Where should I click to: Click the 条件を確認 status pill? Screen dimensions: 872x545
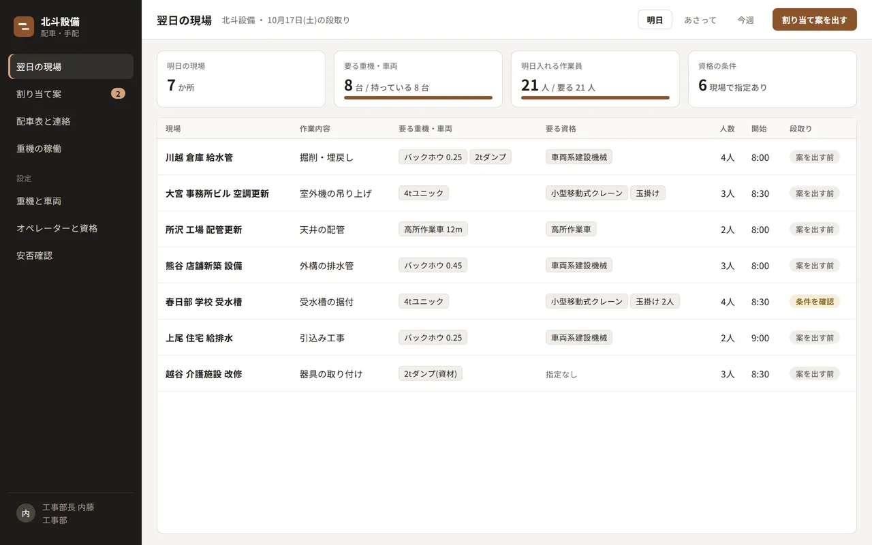pos(815,301)
